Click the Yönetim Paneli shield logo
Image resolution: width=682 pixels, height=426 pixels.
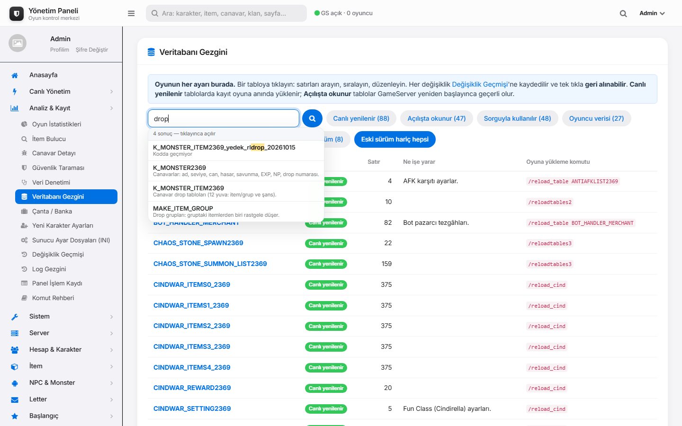coord(17,14)
